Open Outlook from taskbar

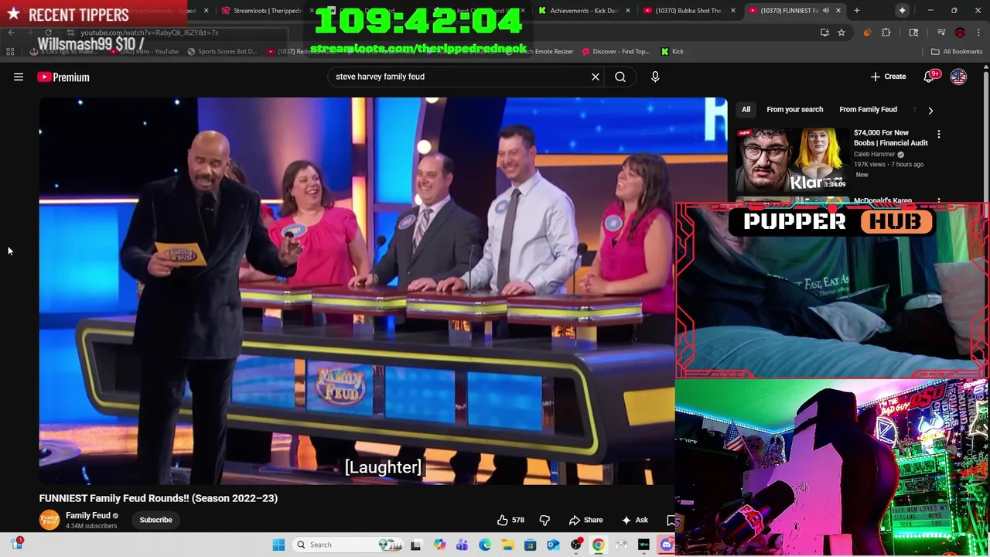pos(553,545)
